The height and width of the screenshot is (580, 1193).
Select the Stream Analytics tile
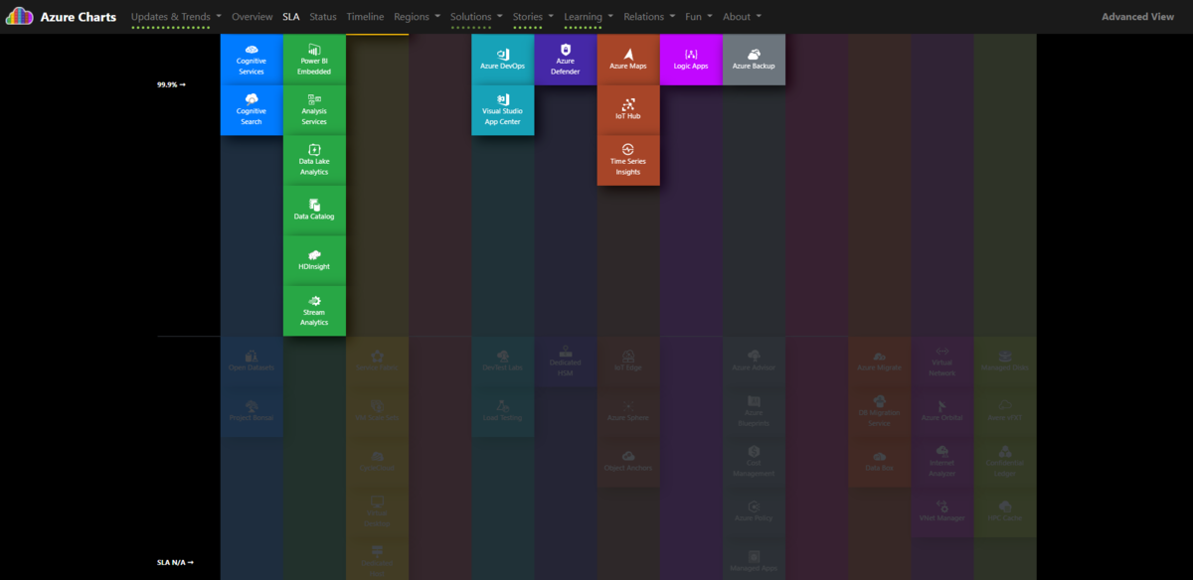(314, 311)
